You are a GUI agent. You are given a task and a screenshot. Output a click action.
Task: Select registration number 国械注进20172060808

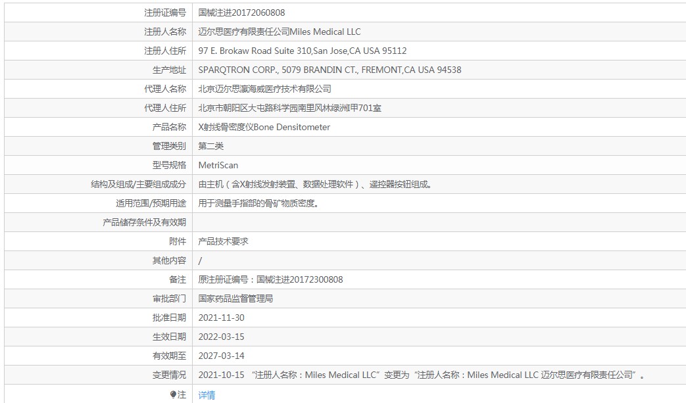(x=241, y=12)
